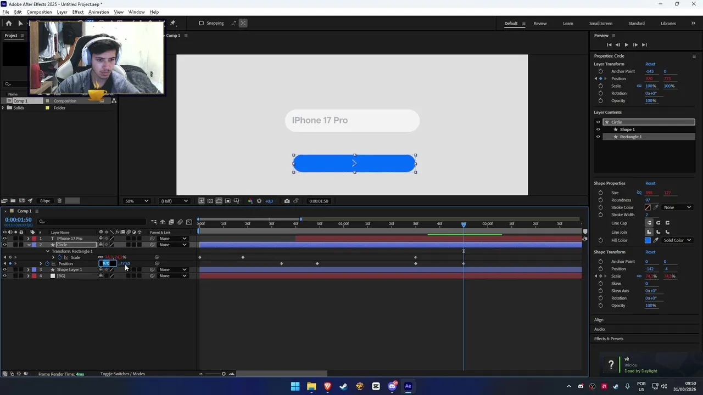This screenshot has height=395, width=703.
Task: Hide the IPhone 17 Pro layer
Action: (x=4, y=239)
